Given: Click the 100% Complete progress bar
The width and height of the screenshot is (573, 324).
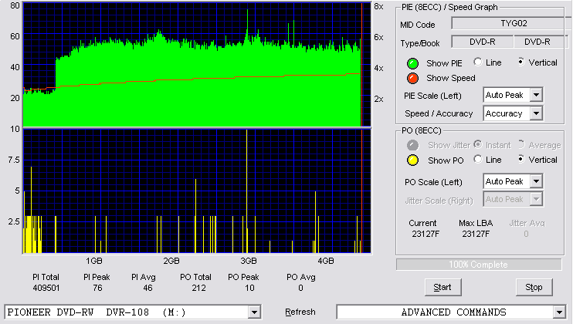Looking at the screenshot, I should 479,265.
